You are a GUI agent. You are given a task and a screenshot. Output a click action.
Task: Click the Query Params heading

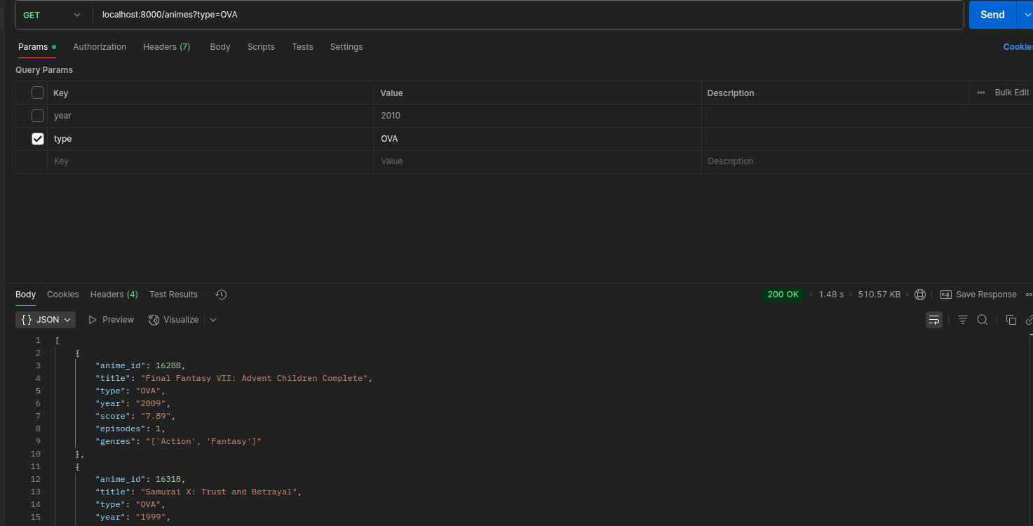(x=44, y=70)
